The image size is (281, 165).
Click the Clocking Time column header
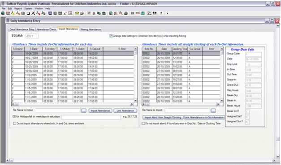(x=180, y=49)
